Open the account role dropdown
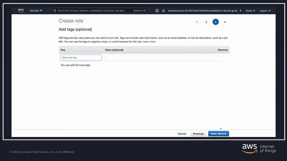This screenshot has width=287, height=161. pyautogui.click(x=204, y=11)
